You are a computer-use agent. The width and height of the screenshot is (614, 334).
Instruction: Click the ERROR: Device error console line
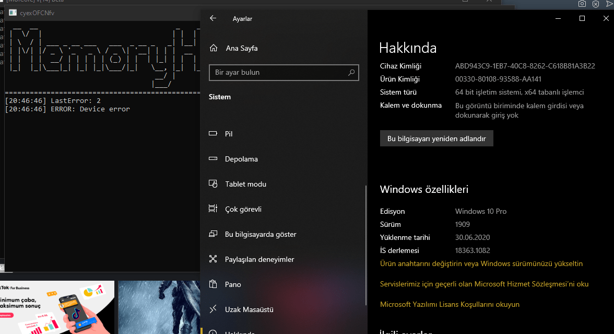[67, 109]
